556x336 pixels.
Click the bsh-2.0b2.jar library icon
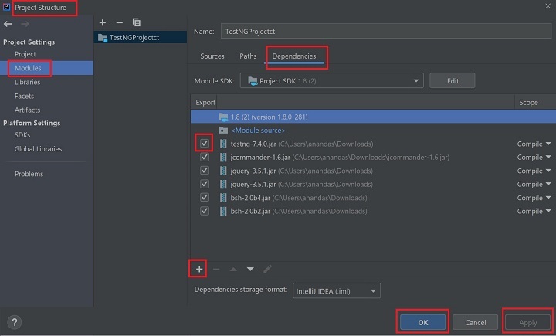(x=223, y=211)
